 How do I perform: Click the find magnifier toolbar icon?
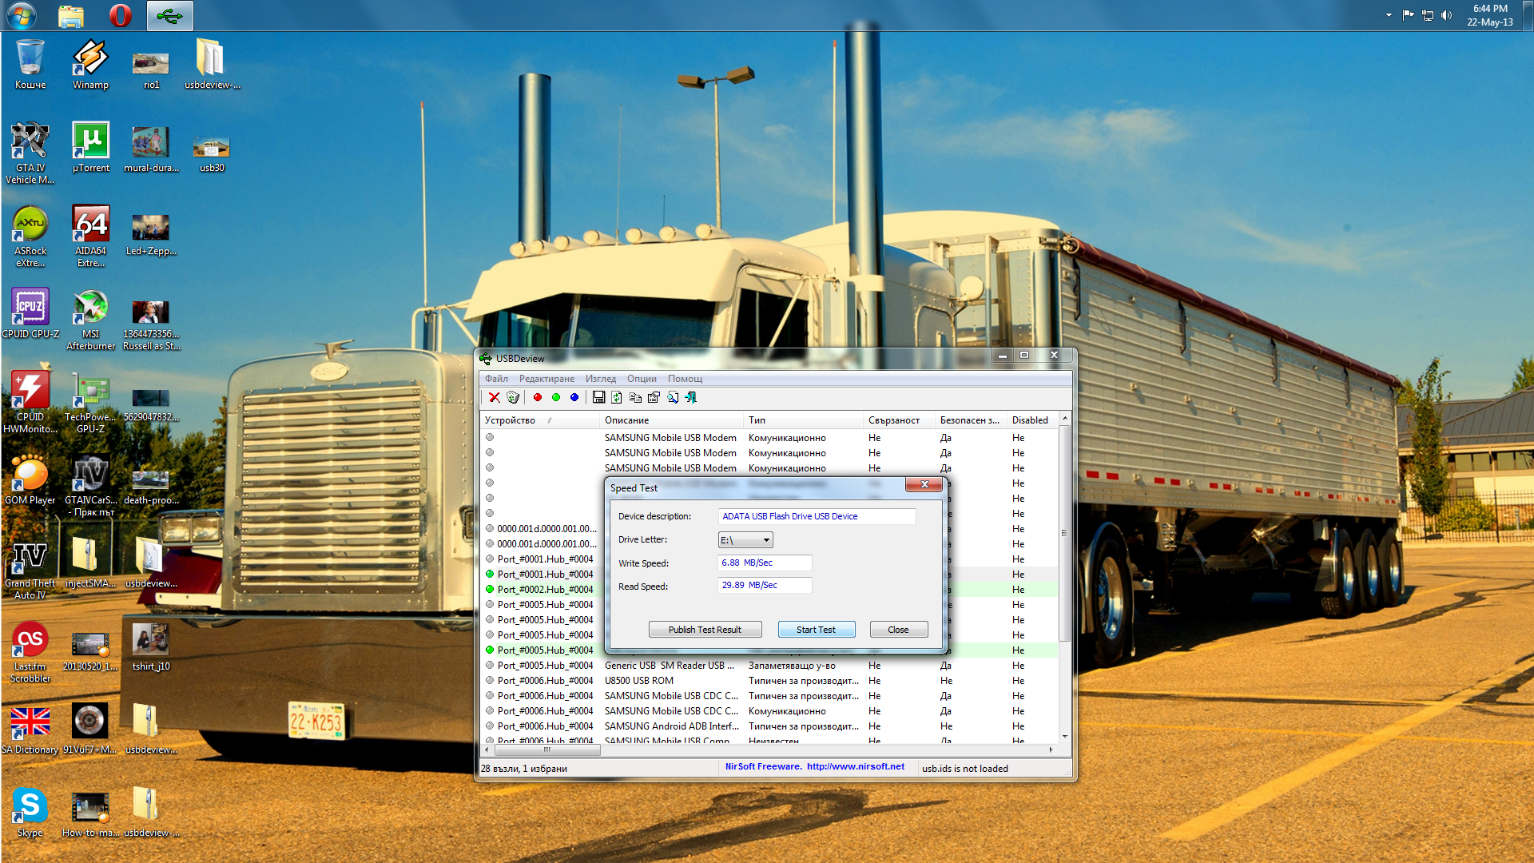coord(673,398)
